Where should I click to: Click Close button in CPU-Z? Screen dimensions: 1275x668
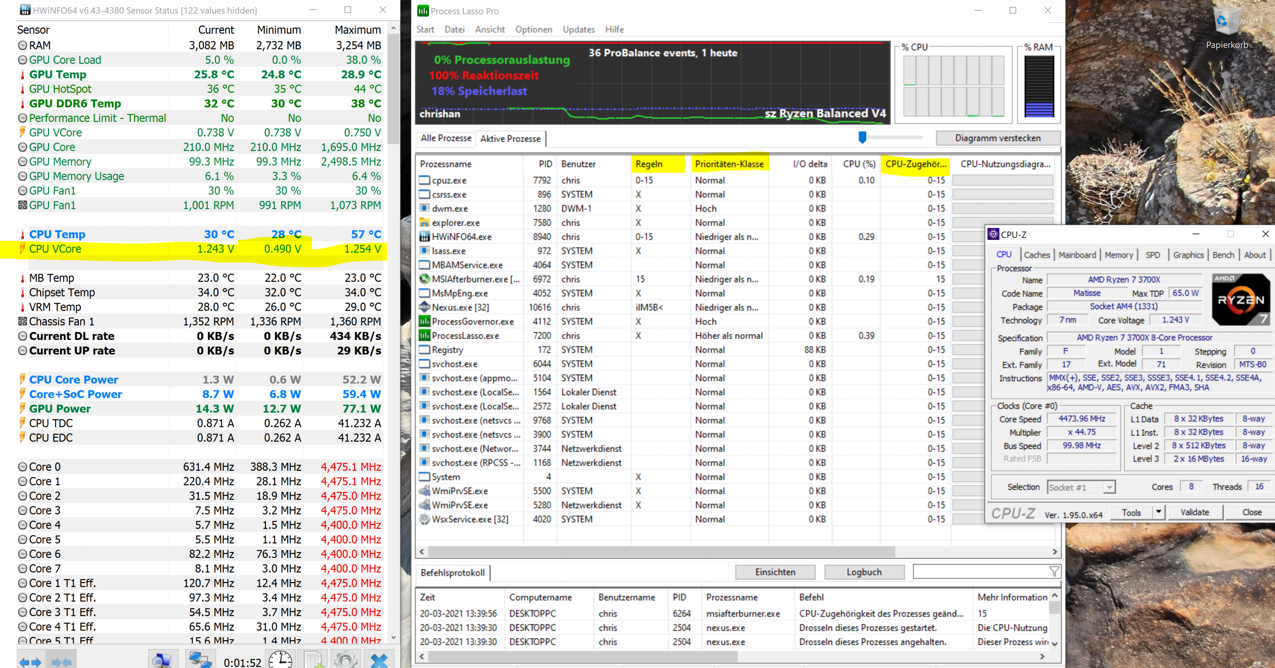point(1252,512)
